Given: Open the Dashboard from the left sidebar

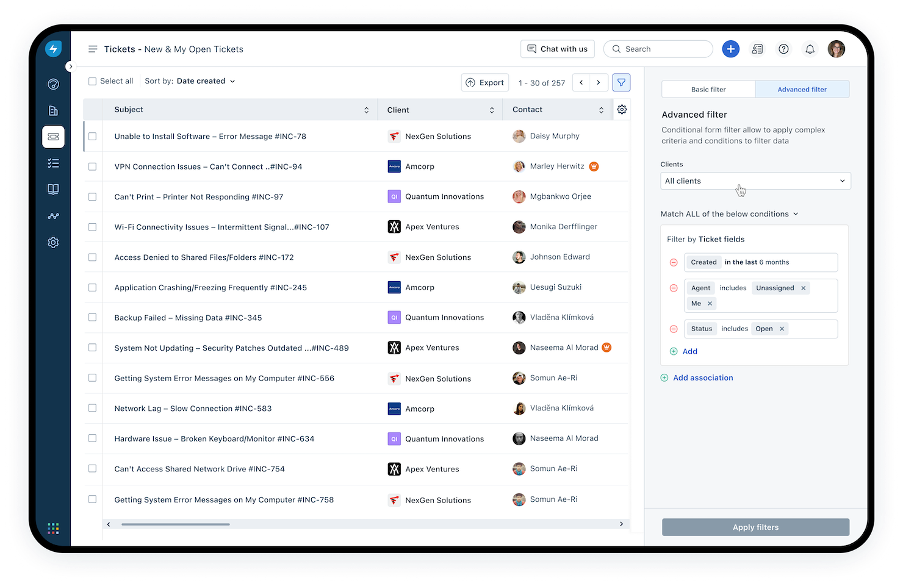Looking at the screenshot, I should 53,84.
